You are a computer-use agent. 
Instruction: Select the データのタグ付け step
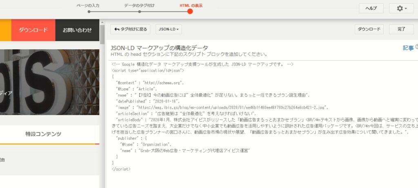tap(139, 5)
